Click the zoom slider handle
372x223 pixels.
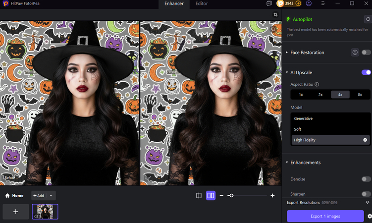pyautogui.click(x=231, y=196)
